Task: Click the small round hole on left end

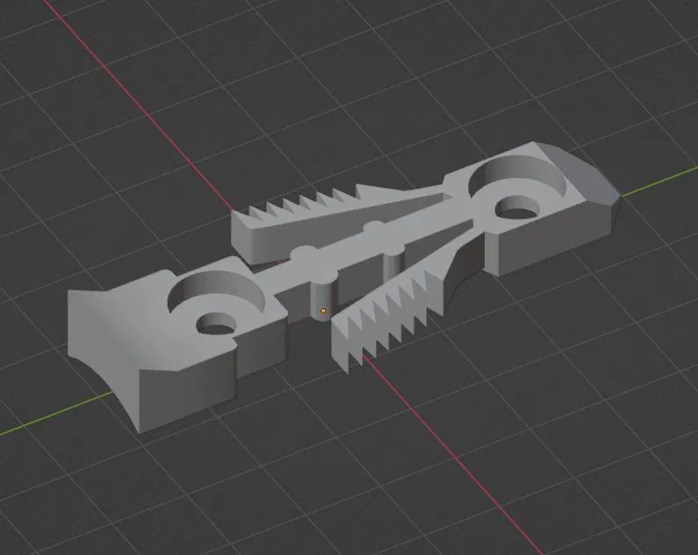Action: tap(216, 323)
